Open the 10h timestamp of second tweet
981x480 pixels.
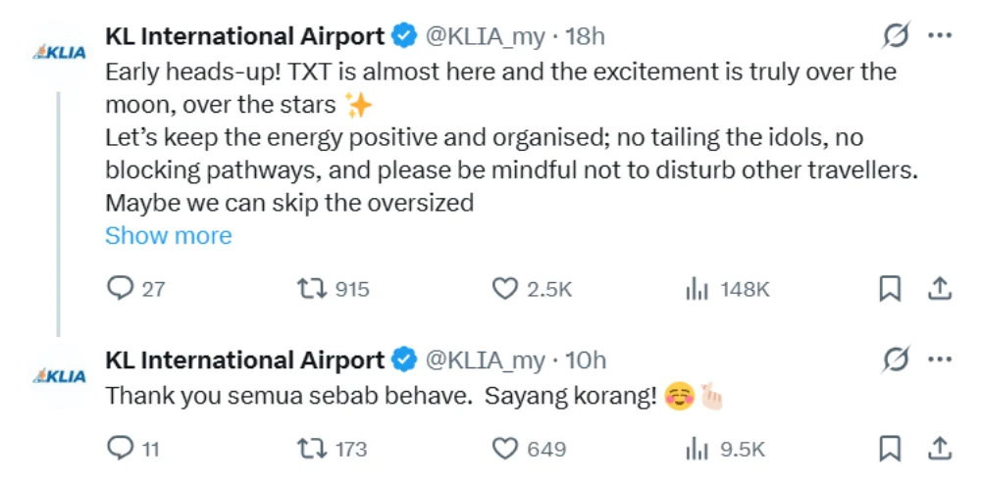point(587,360)
